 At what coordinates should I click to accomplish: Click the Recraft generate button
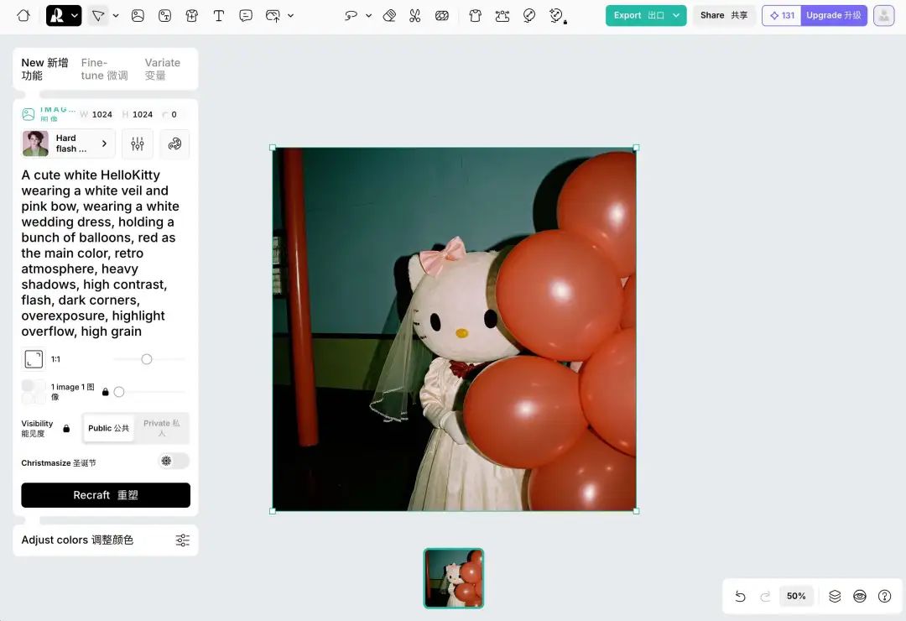click(106, 495)
